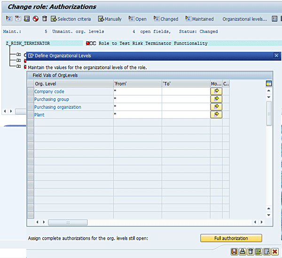
Task: Select the Z_RISK_TERMINATOR role node
Action: coord(28,43)
